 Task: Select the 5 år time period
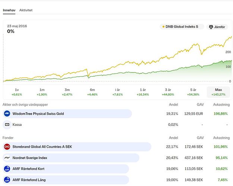coord(193,92)
